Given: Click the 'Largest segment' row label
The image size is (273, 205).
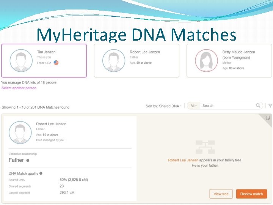Looking at the screenshot, I should [x=19, y=192].
